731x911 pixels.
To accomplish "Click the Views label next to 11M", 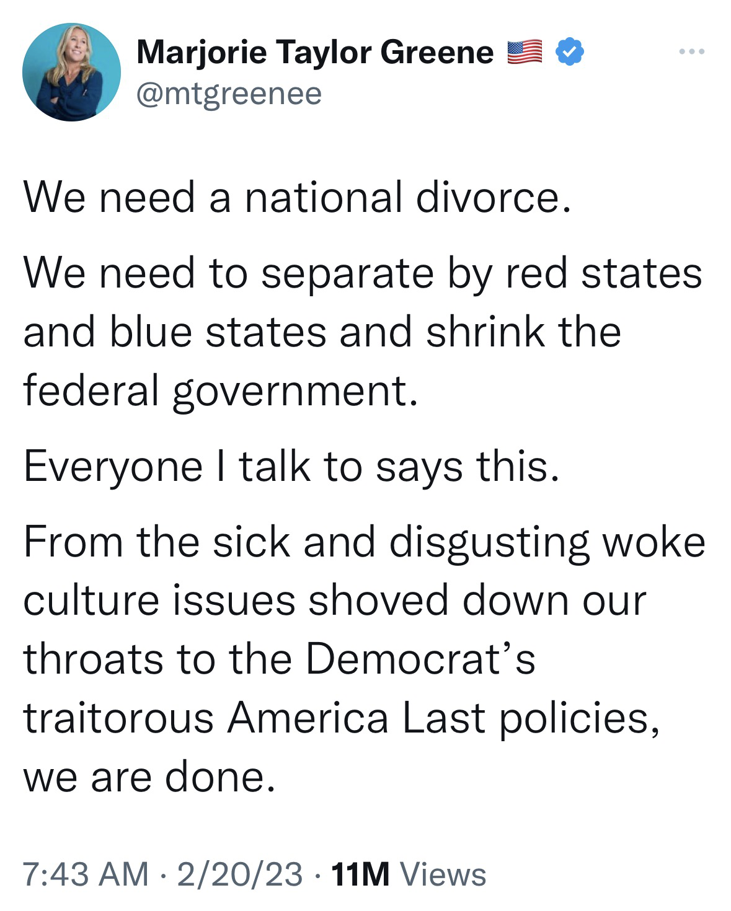I will [443, 874].
